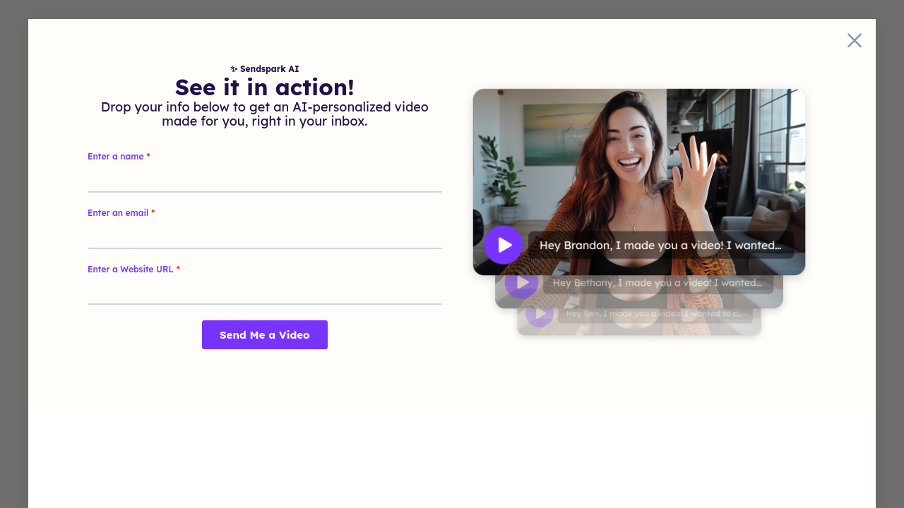
Task: Hit the faded play icon on Ben video
Action: [540, 313]
